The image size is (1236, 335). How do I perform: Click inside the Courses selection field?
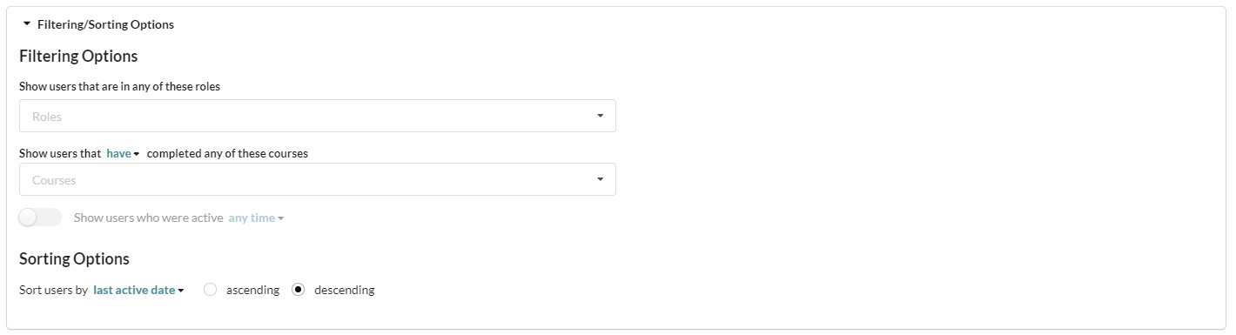pyautogui.click(x=318, y=179)
